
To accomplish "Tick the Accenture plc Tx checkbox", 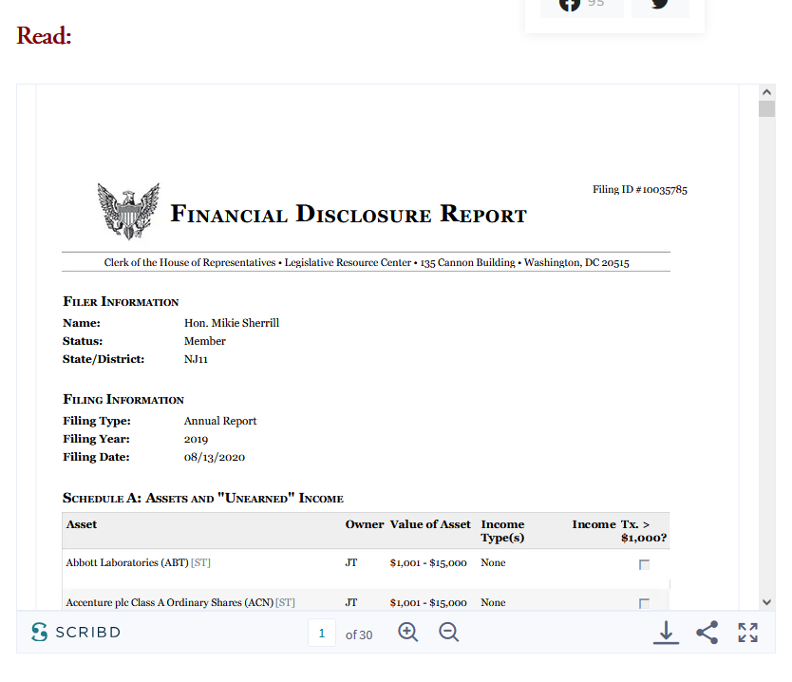I will point(644,604).
